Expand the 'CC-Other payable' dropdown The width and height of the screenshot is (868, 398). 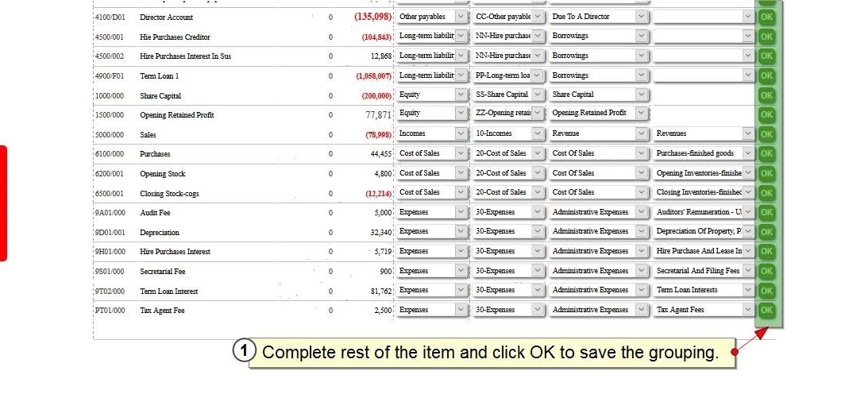(538, 17)
